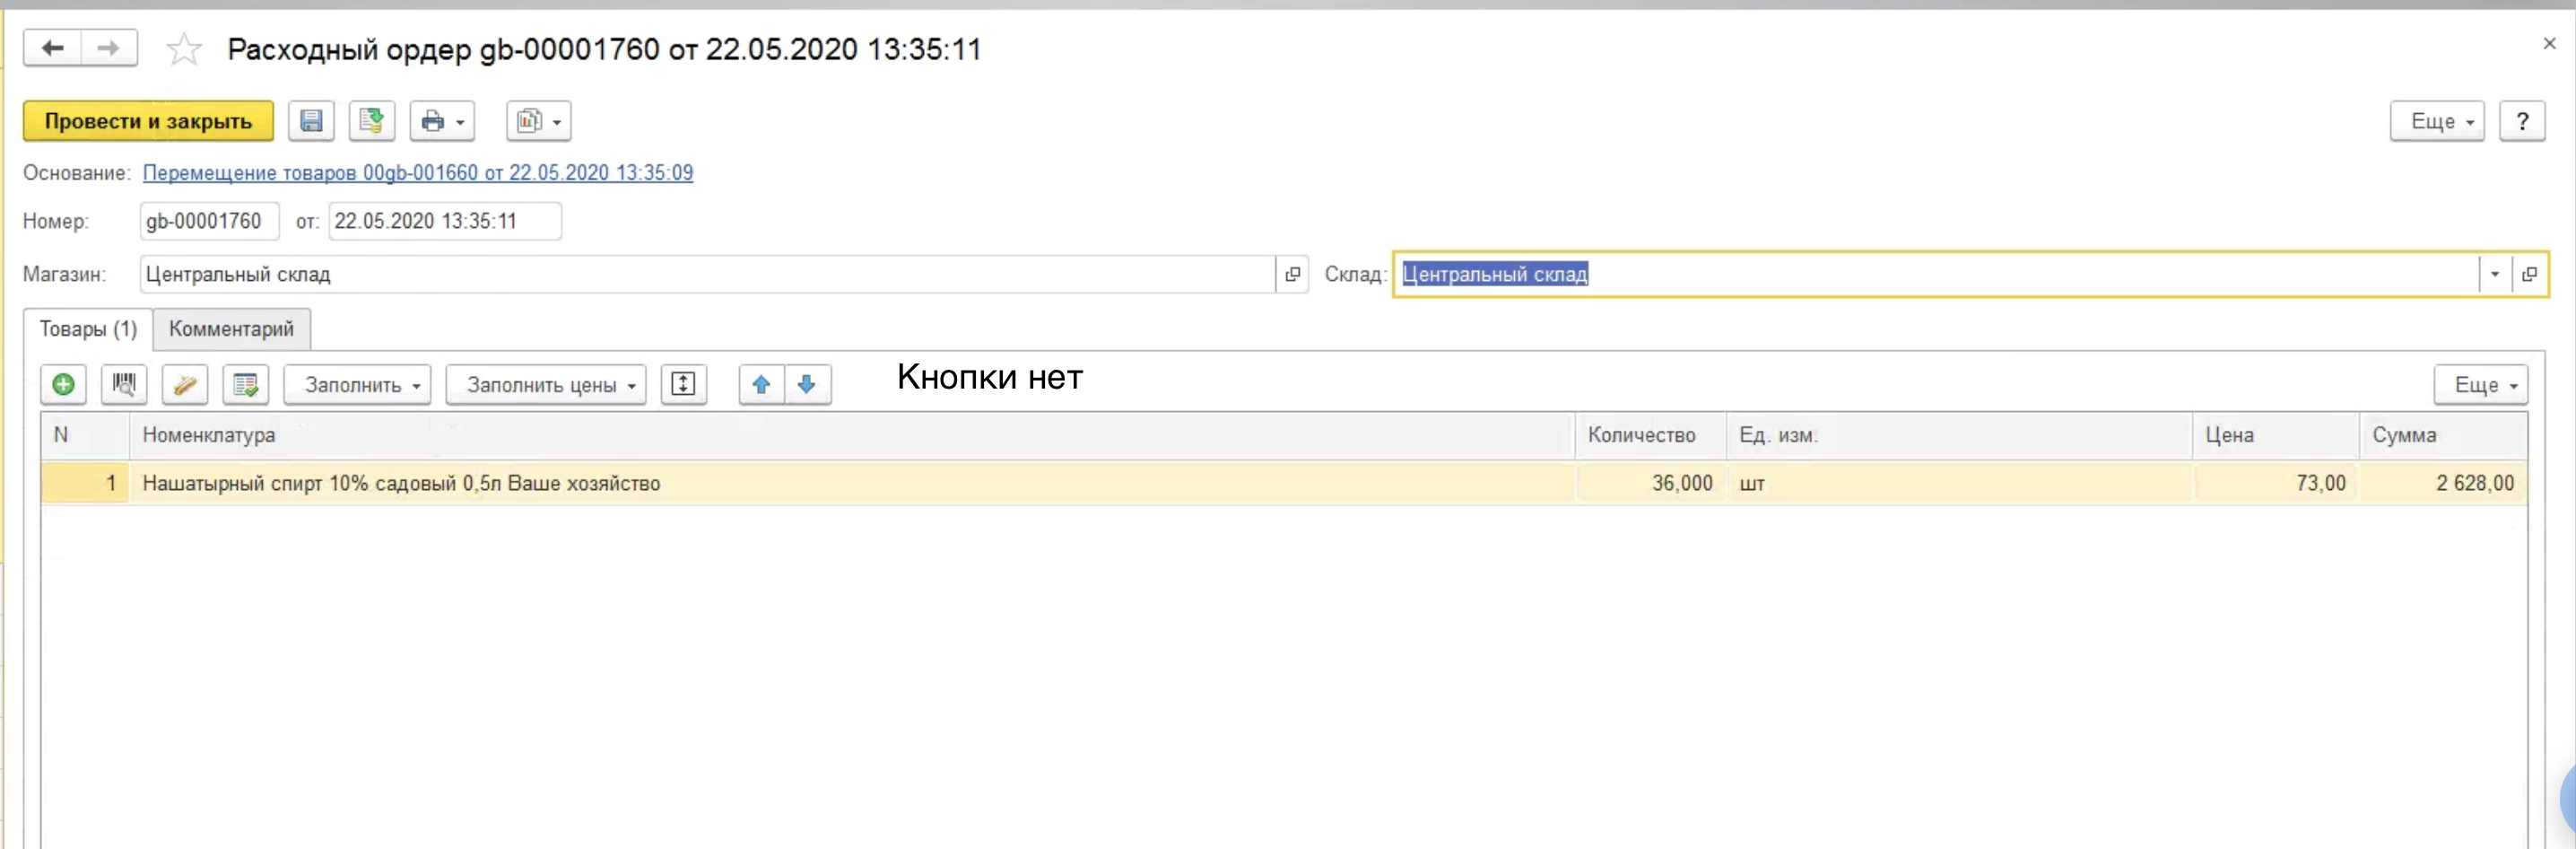Switch to the Товары (1) tab
The image size is (2576, 849).
click(88, 329)
